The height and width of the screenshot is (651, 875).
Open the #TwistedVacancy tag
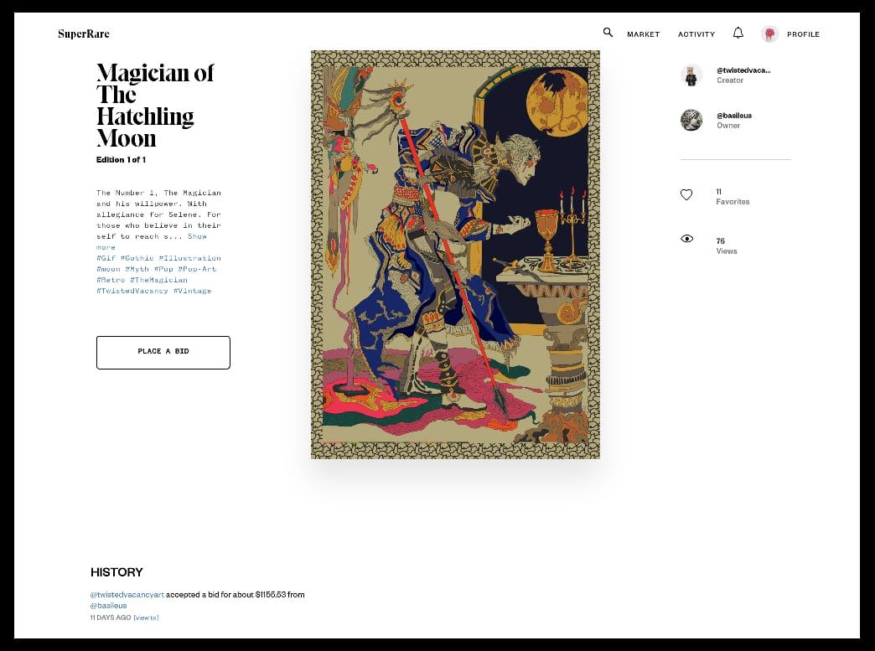pyautogui.click(x=132, y=291)
